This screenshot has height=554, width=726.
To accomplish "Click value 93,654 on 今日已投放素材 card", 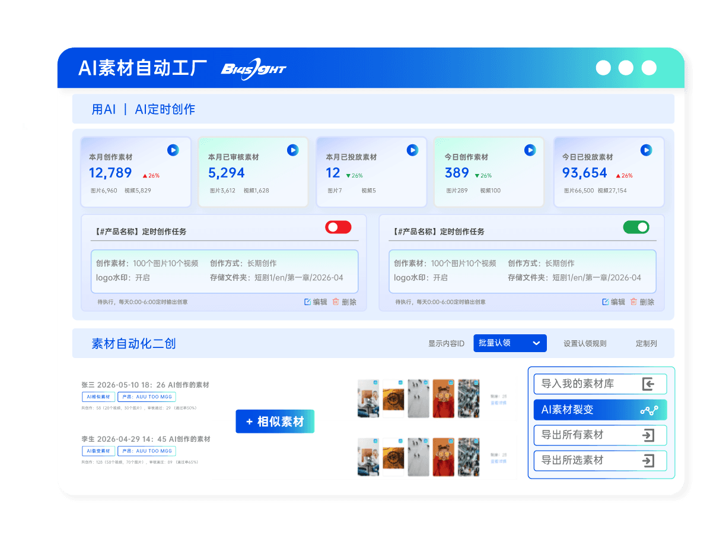I will click(585, 173).
